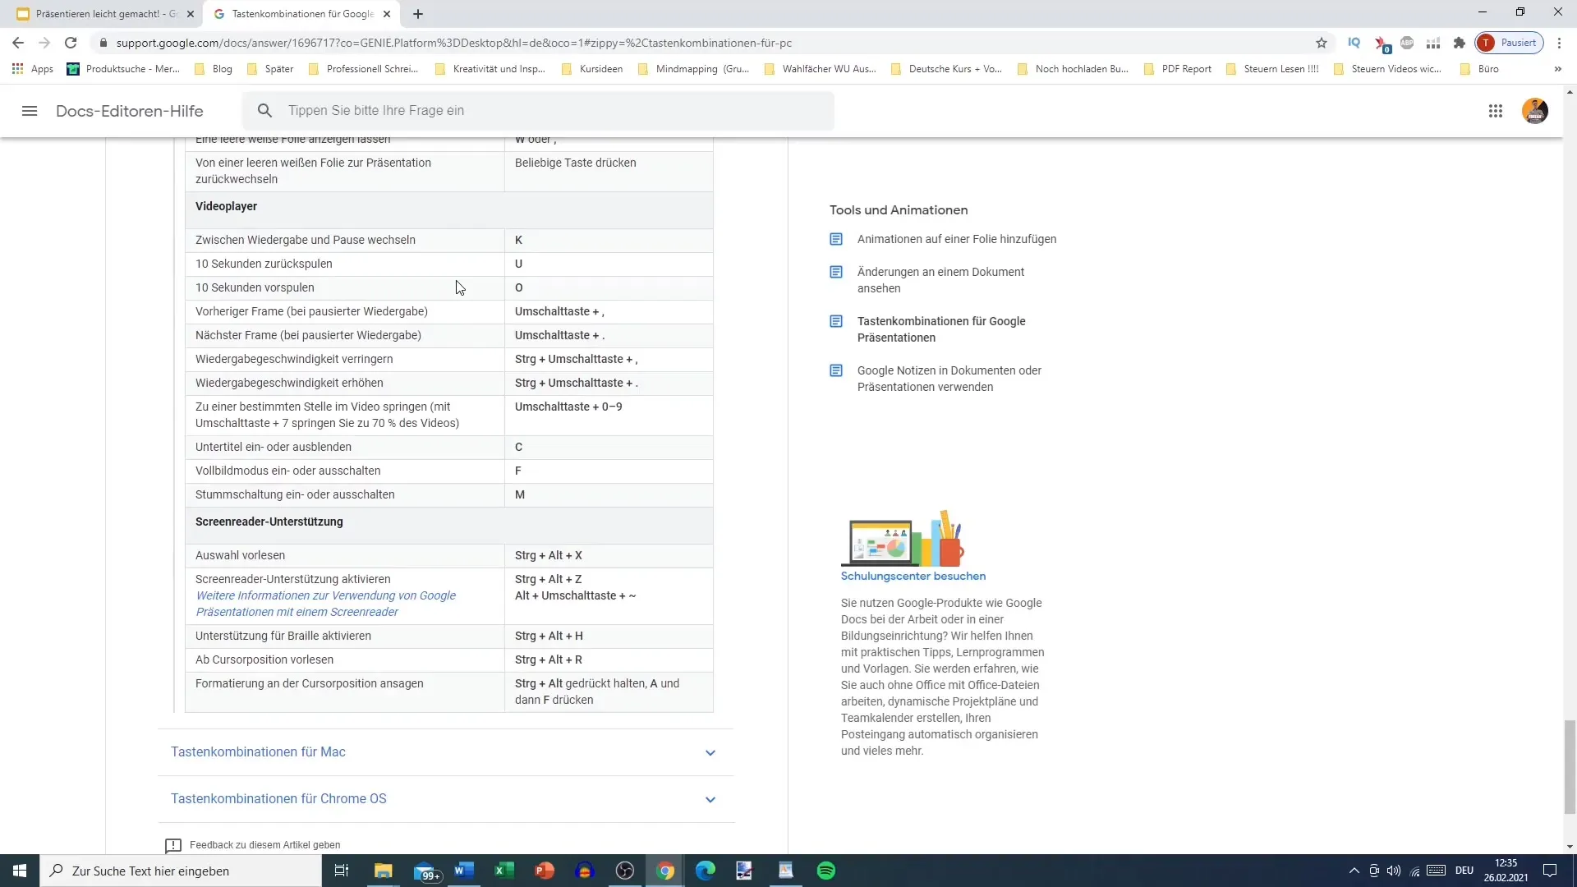The width and height of the screenshot is (1577, 887).
Task: Click Tastenkombinationen für Google Präsentationen sidebar link
Action: 941,329
